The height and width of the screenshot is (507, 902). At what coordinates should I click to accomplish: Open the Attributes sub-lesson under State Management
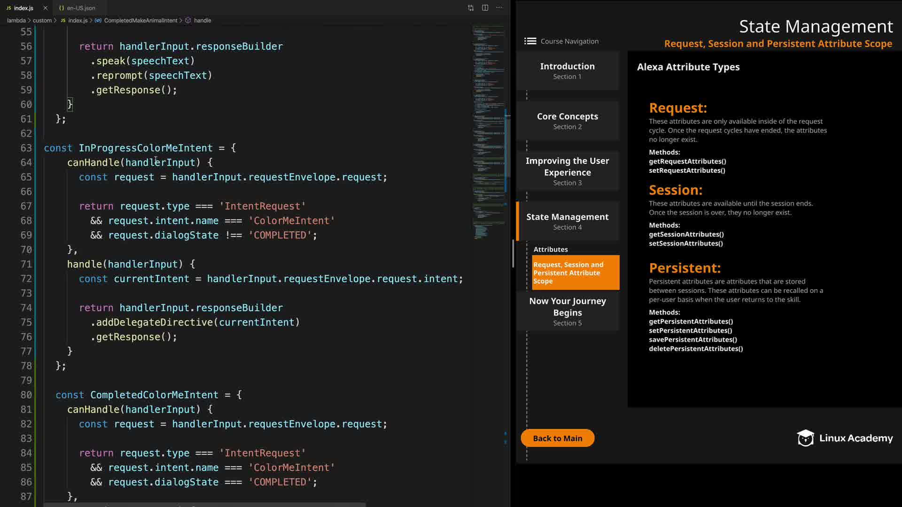[550, 249]
